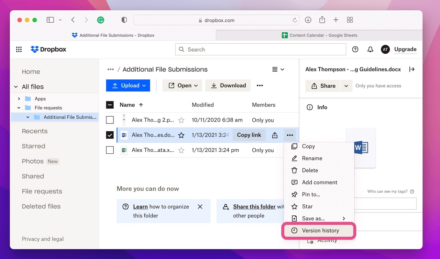The height and width of the screenshot is (259, 440).
Task: Open Version history from the menu
Action: click(319, 230)
